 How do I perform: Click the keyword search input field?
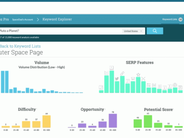60,31
